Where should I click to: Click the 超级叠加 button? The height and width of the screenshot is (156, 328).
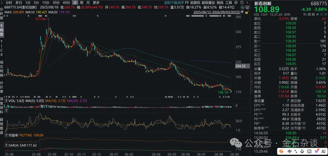coord(208,3)
